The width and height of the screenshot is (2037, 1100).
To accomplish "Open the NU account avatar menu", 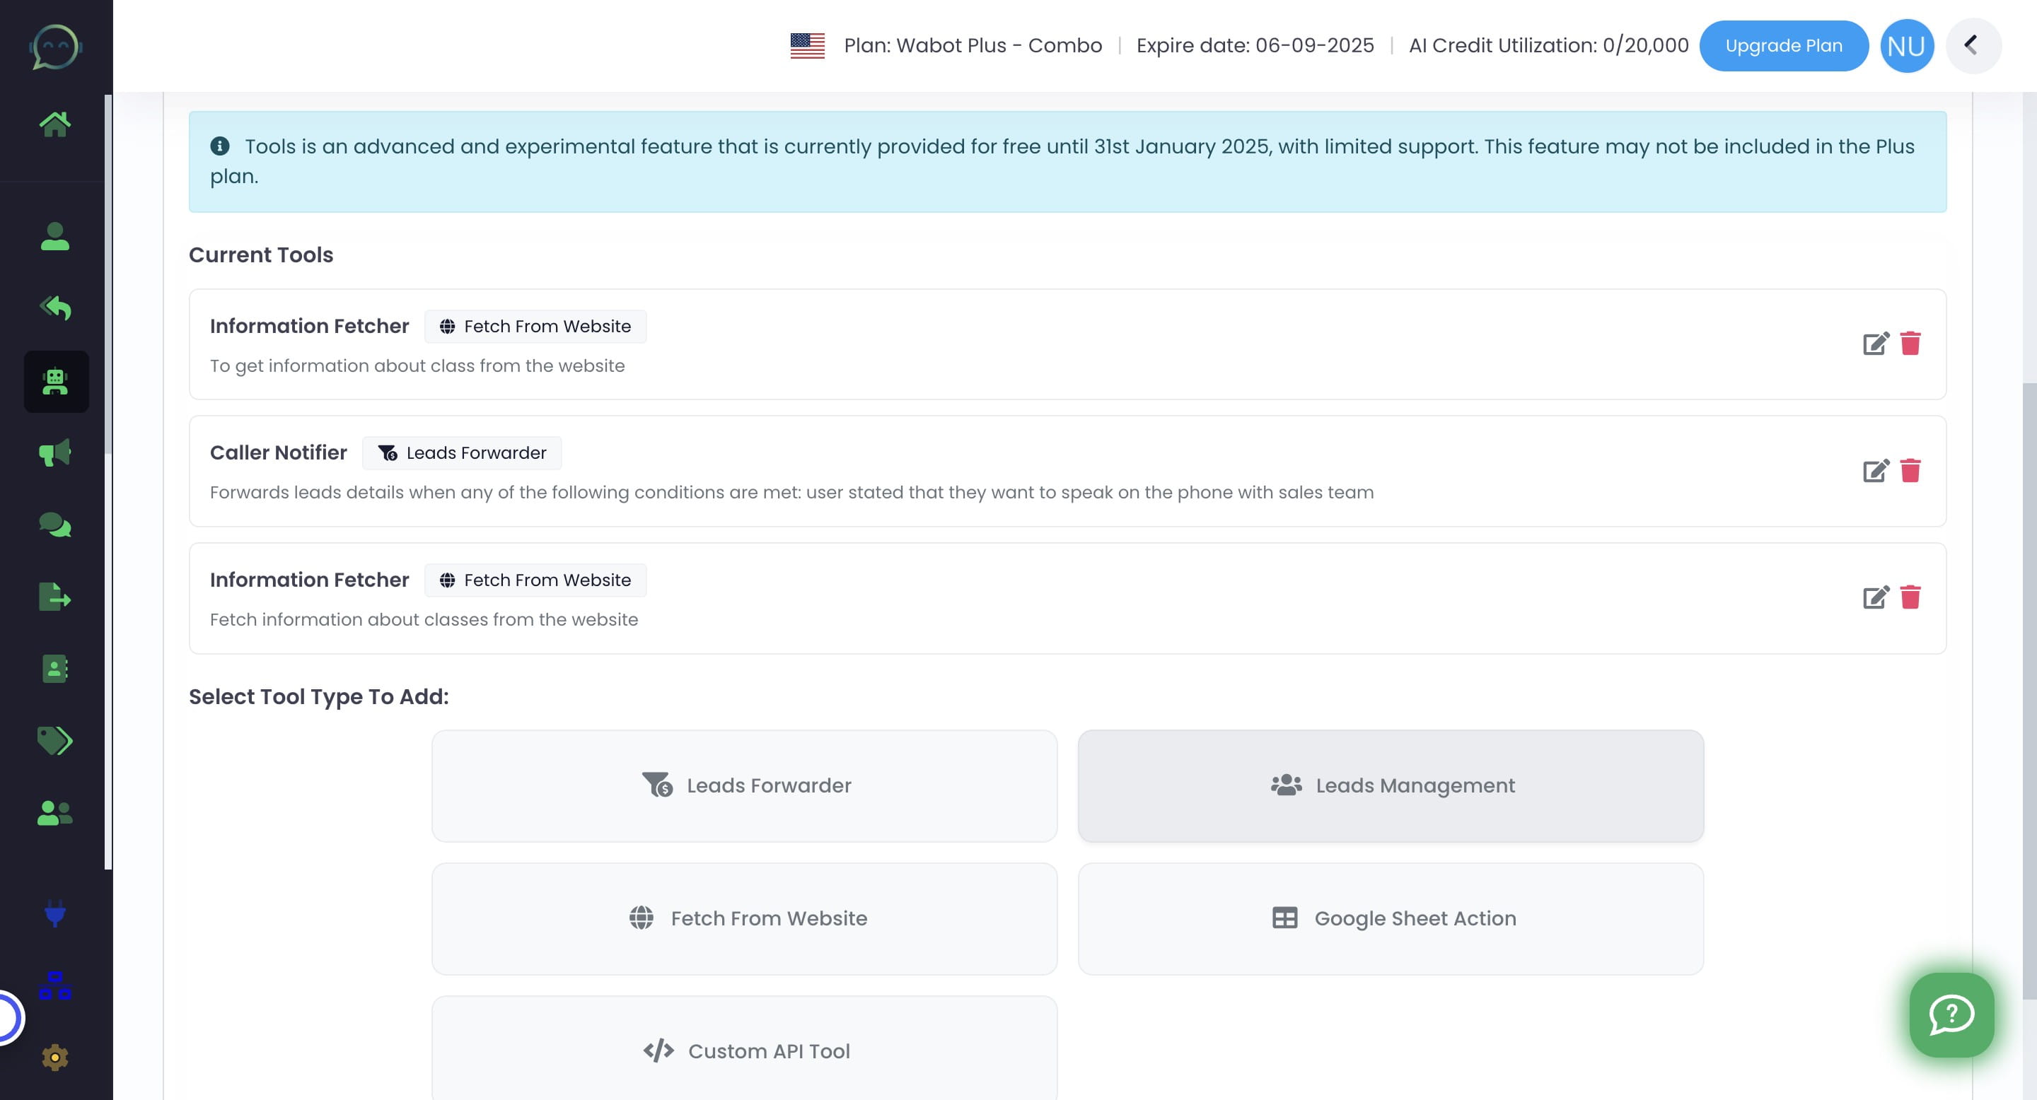I will tap(1905, 46).
